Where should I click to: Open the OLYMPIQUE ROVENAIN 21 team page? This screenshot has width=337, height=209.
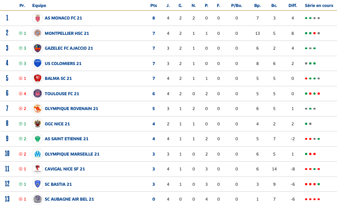pyautogui.click(x=71, y=109)
